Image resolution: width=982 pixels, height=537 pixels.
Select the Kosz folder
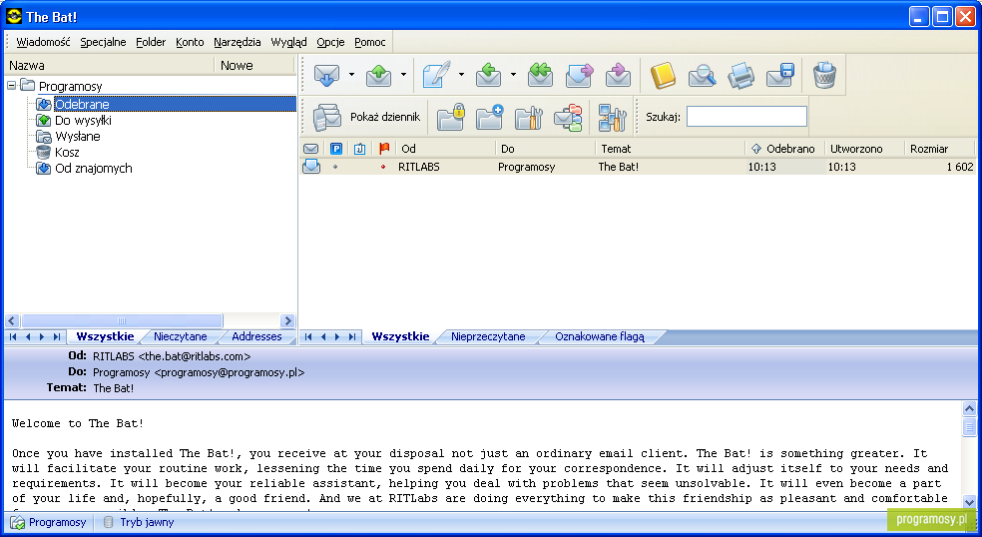point(67,153)
